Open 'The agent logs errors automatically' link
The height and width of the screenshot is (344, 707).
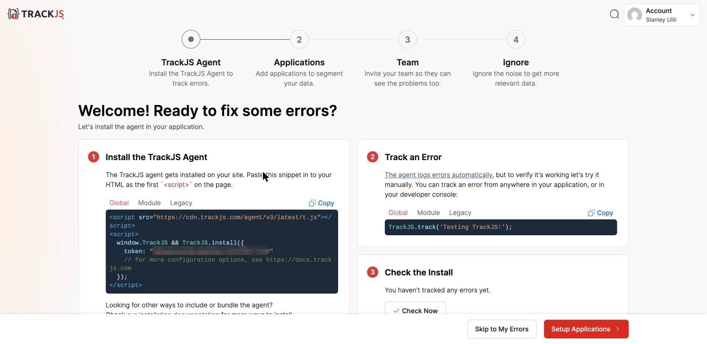click(438, 175)
